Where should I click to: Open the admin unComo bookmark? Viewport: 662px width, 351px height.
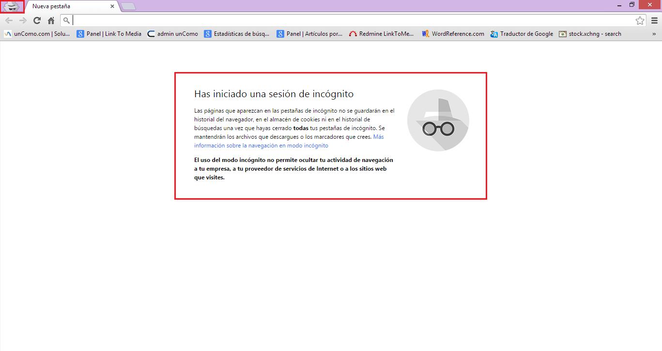coord(173,34)
